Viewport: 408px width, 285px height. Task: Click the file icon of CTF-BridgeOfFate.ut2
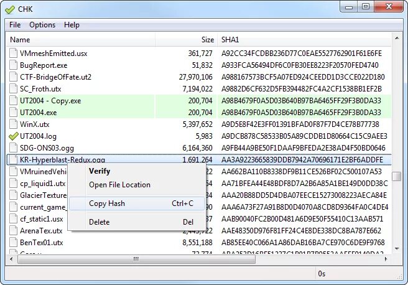pyautogui.click(x=13, y=77)
